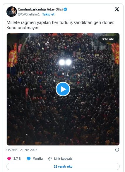Click the Yanıtla label
This screenshot has height=172, width=125.
pos(38,159)
